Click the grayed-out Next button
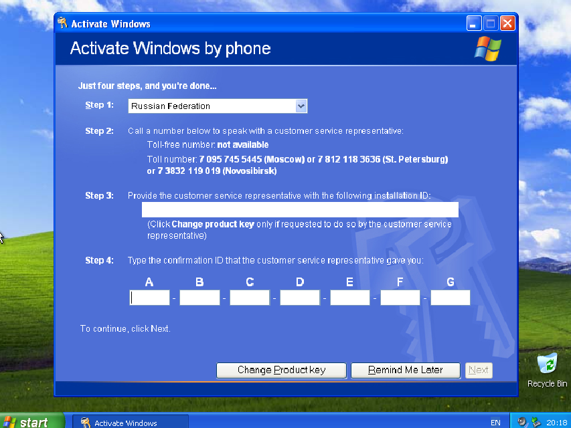Image resolution: width=571 pixels, height=428 pixels. tap(479, 370)
